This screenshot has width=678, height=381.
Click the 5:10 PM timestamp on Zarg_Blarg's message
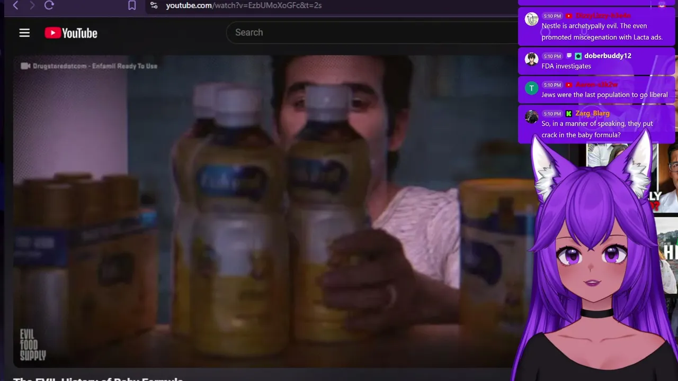point(552,114)
